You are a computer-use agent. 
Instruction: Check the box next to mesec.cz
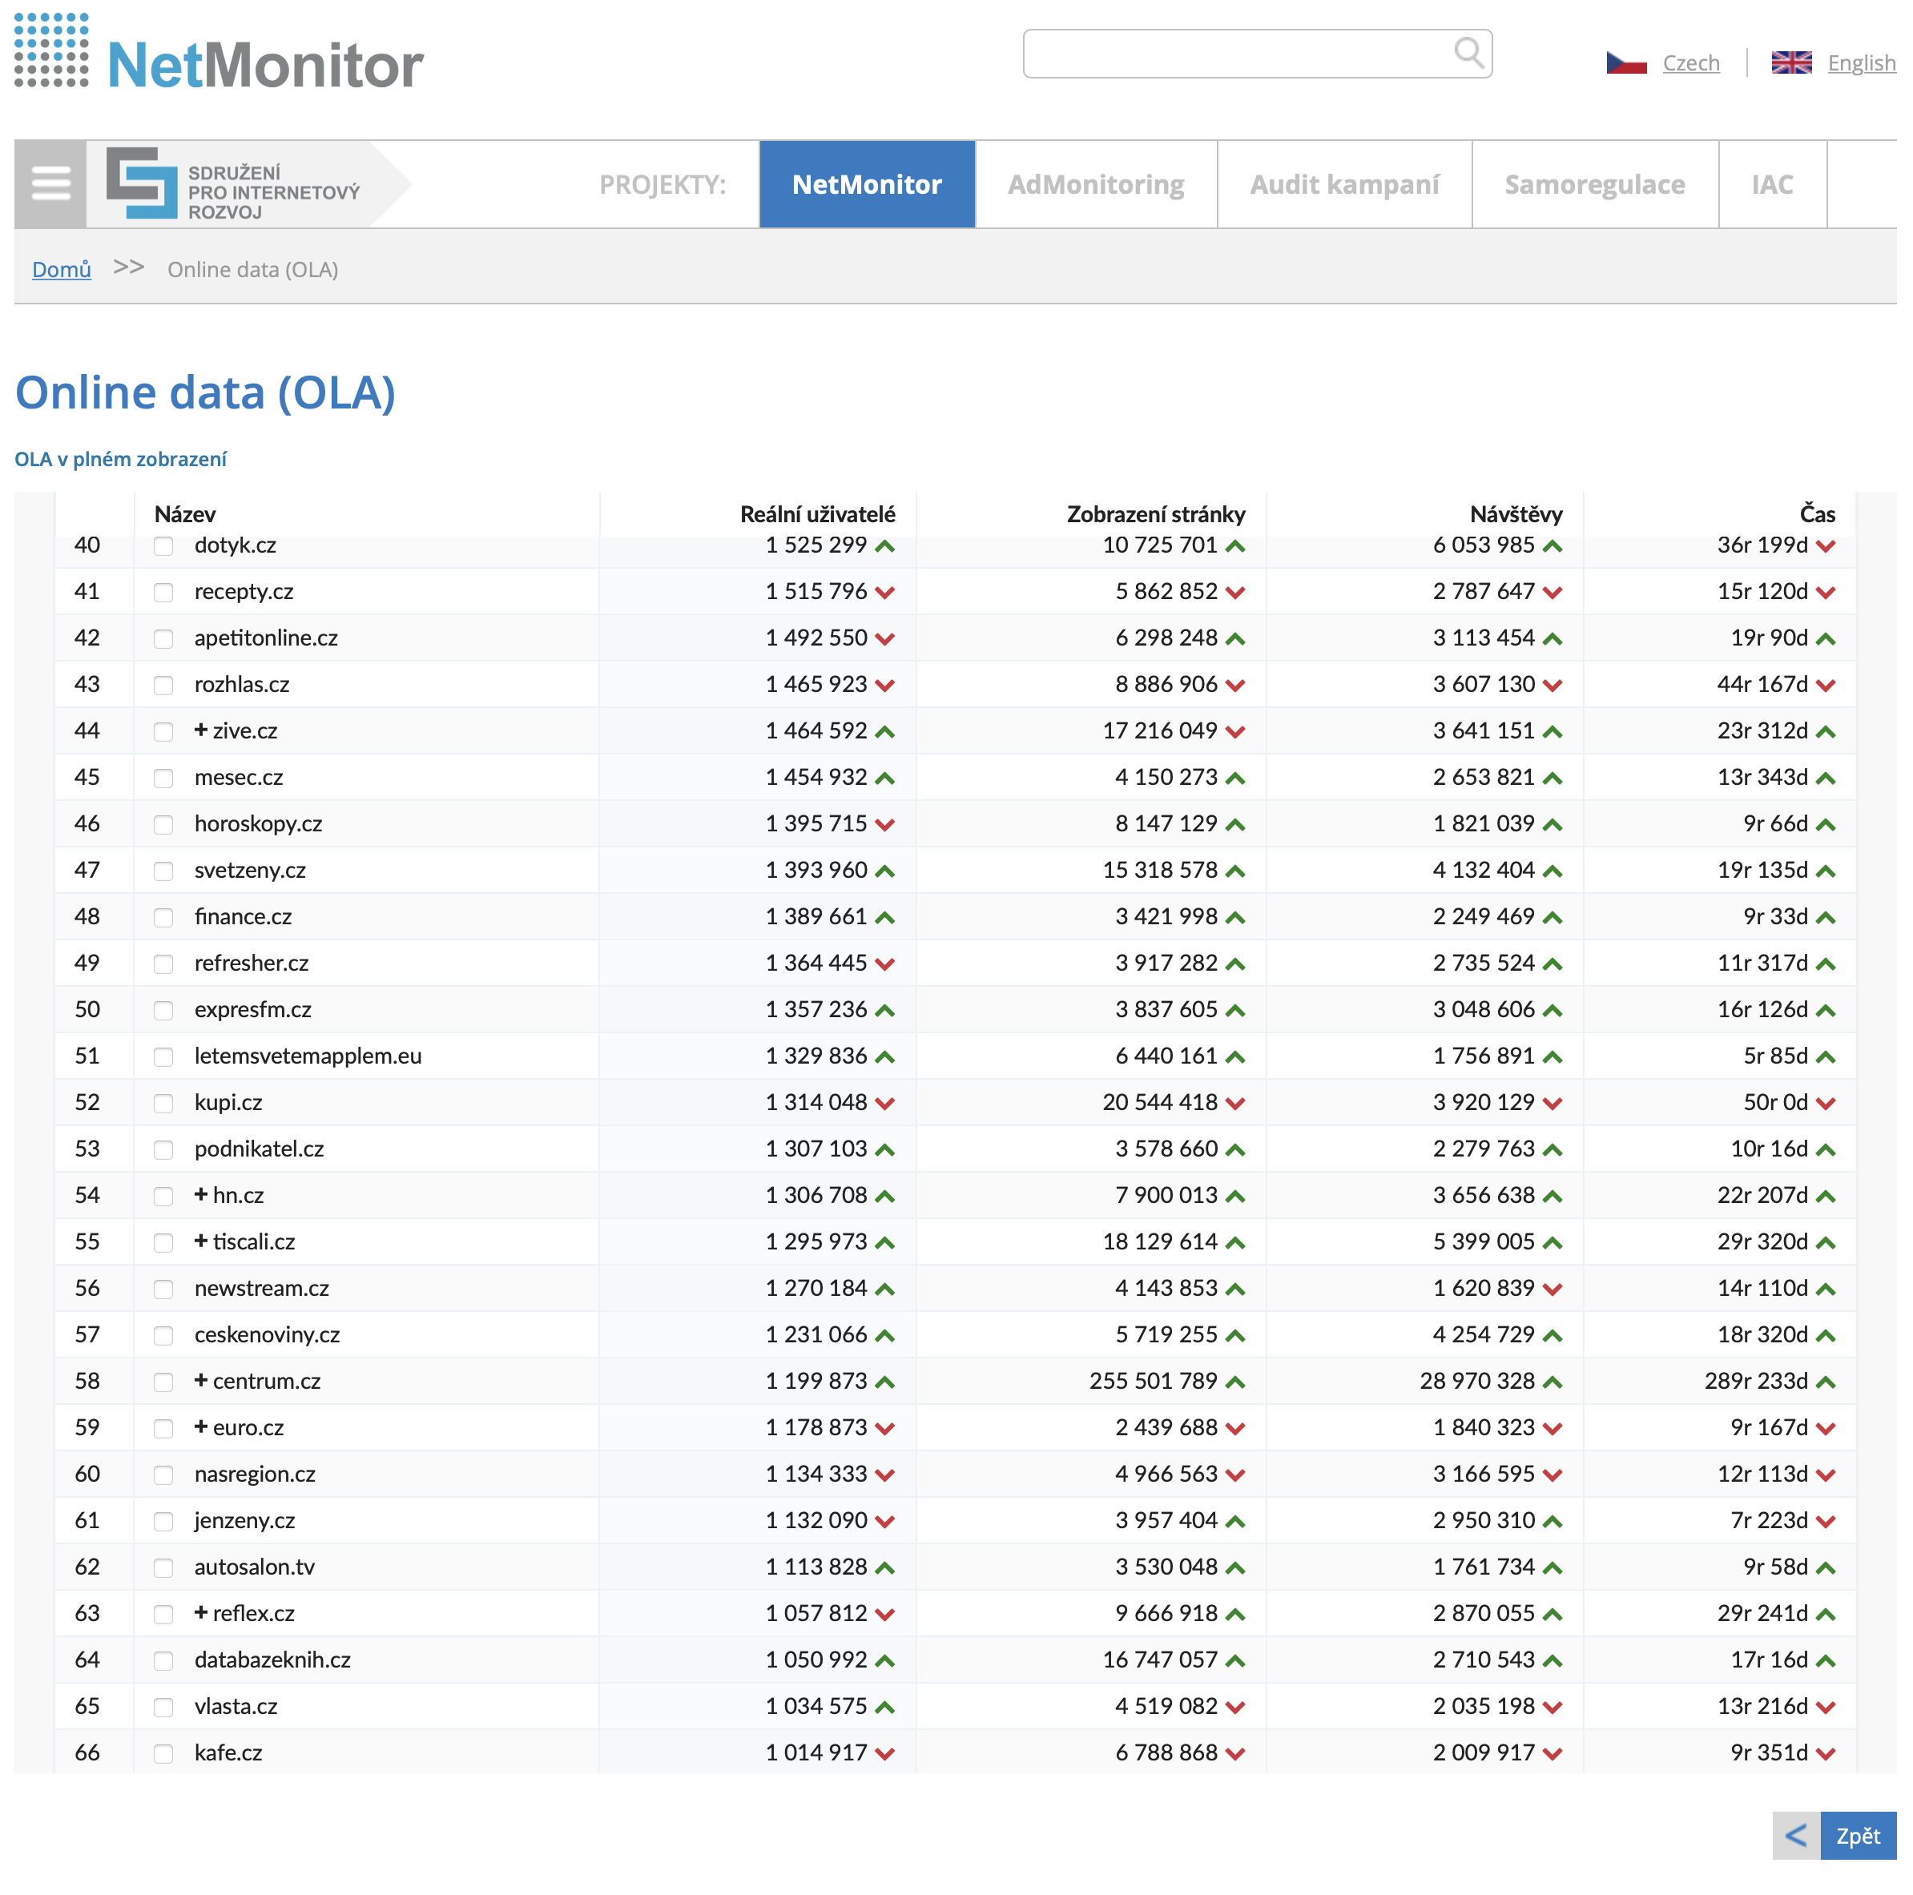pos(163,779)
